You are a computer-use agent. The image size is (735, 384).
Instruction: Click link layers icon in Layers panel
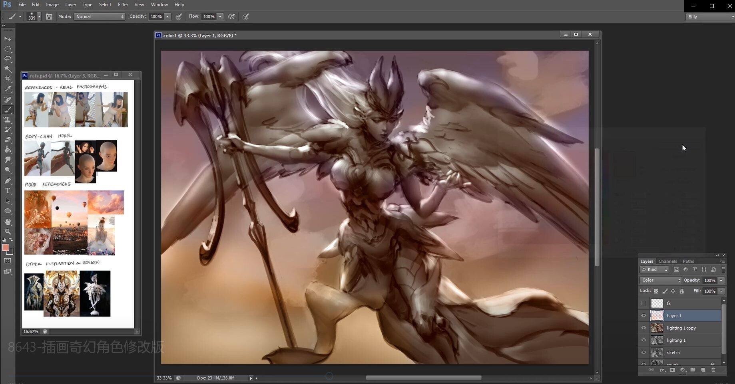[x=651, y=370]
